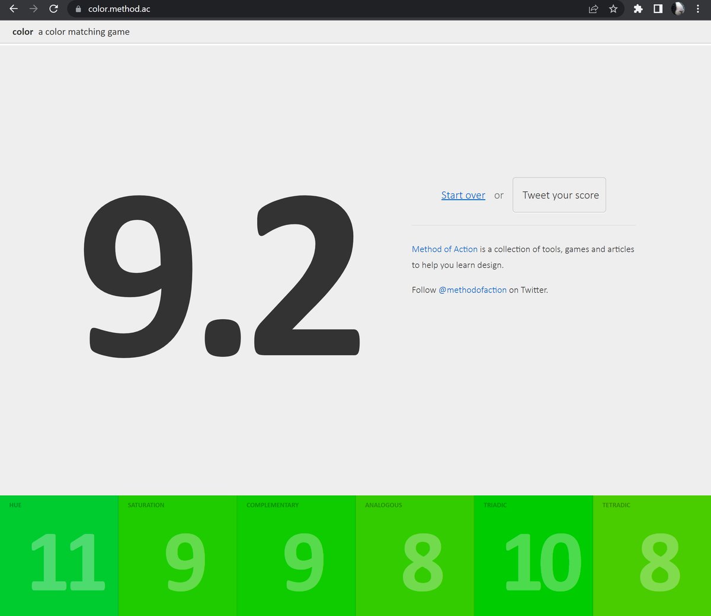Viewport: 711px width, 616px height.
Task: Select the Analogous score tile
Action: pyautogui.click(x=415, y=556)
